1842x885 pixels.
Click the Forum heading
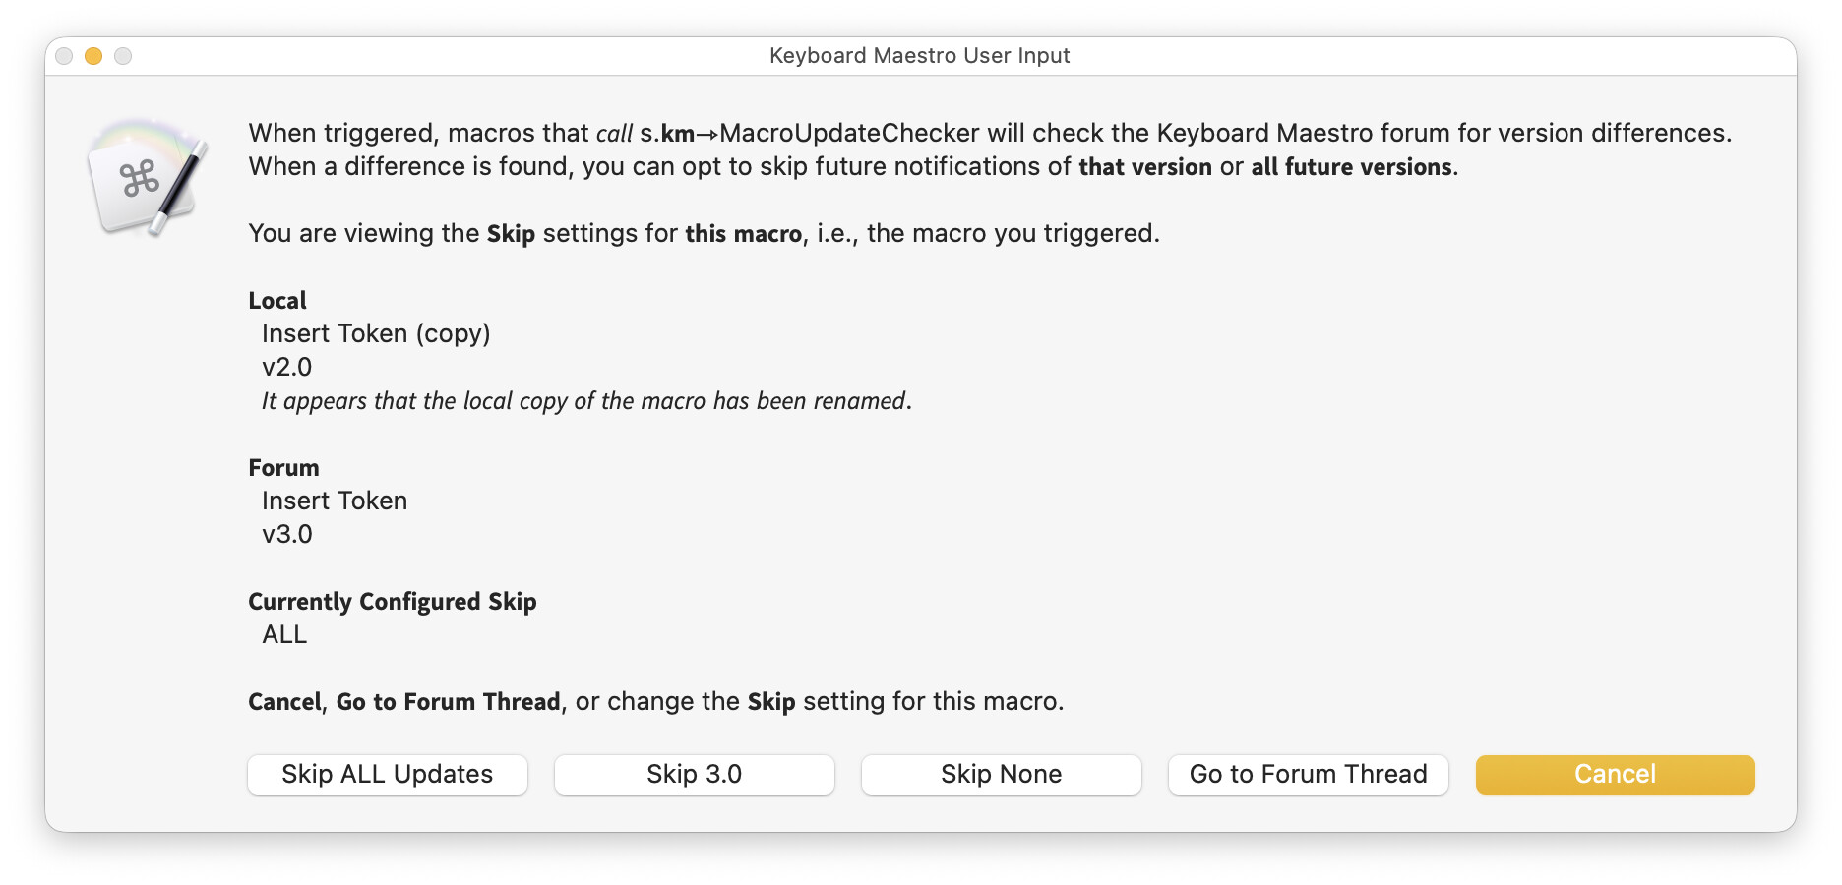coord(283,467)
